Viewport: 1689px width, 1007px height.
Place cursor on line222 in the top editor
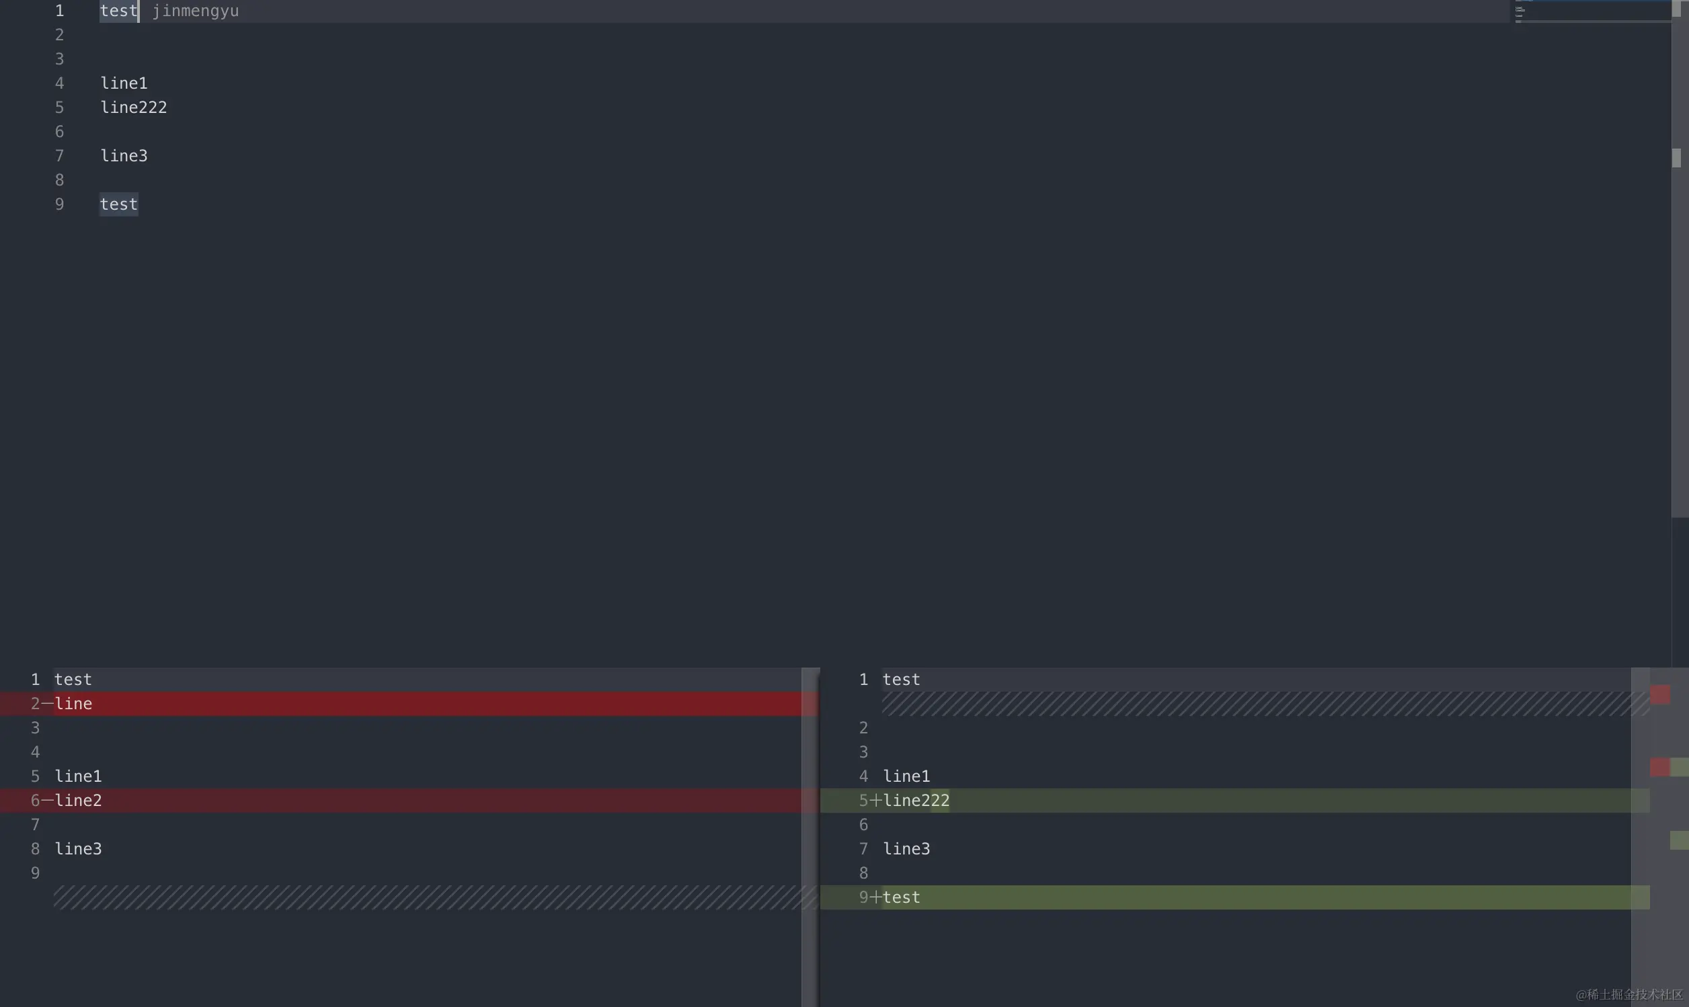click(x=134, y=107)
